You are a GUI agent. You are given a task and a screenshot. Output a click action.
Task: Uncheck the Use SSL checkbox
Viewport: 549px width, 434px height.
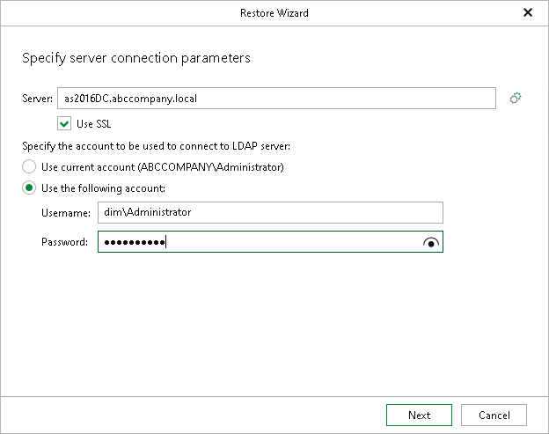64,123
